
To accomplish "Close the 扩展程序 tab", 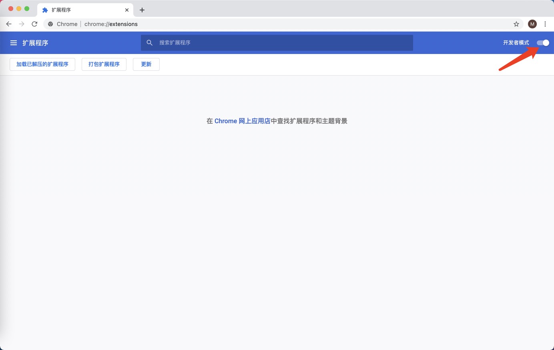I will (127, 10).
